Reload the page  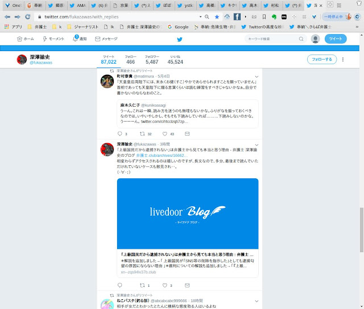[x=28, y=16]
